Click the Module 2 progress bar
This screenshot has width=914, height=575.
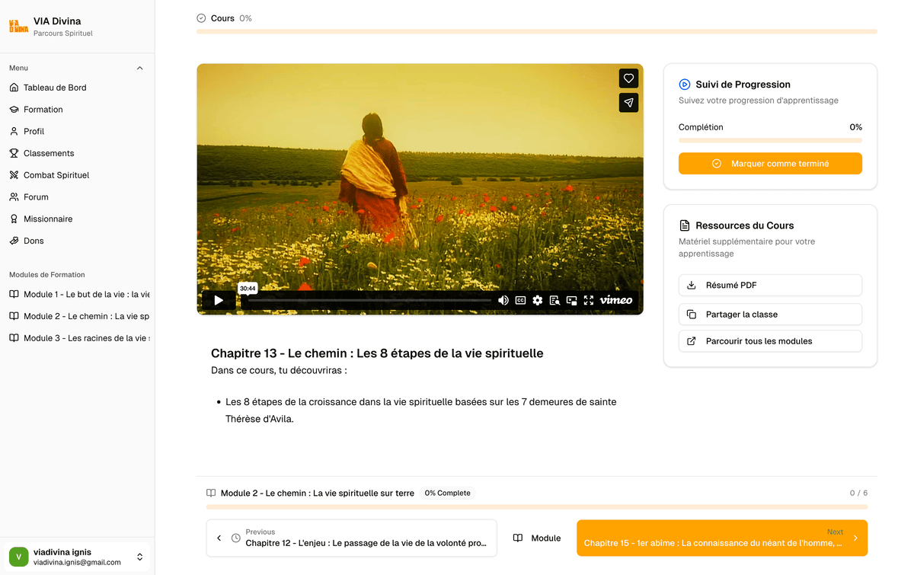tap(537, 506)
